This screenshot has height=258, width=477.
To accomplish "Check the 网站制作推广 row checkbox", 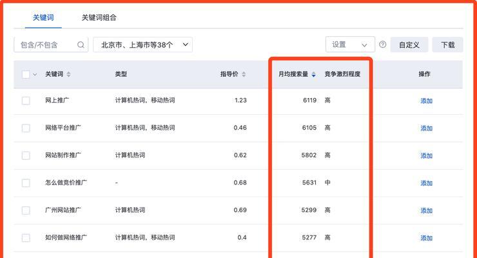I will [26, 155].
